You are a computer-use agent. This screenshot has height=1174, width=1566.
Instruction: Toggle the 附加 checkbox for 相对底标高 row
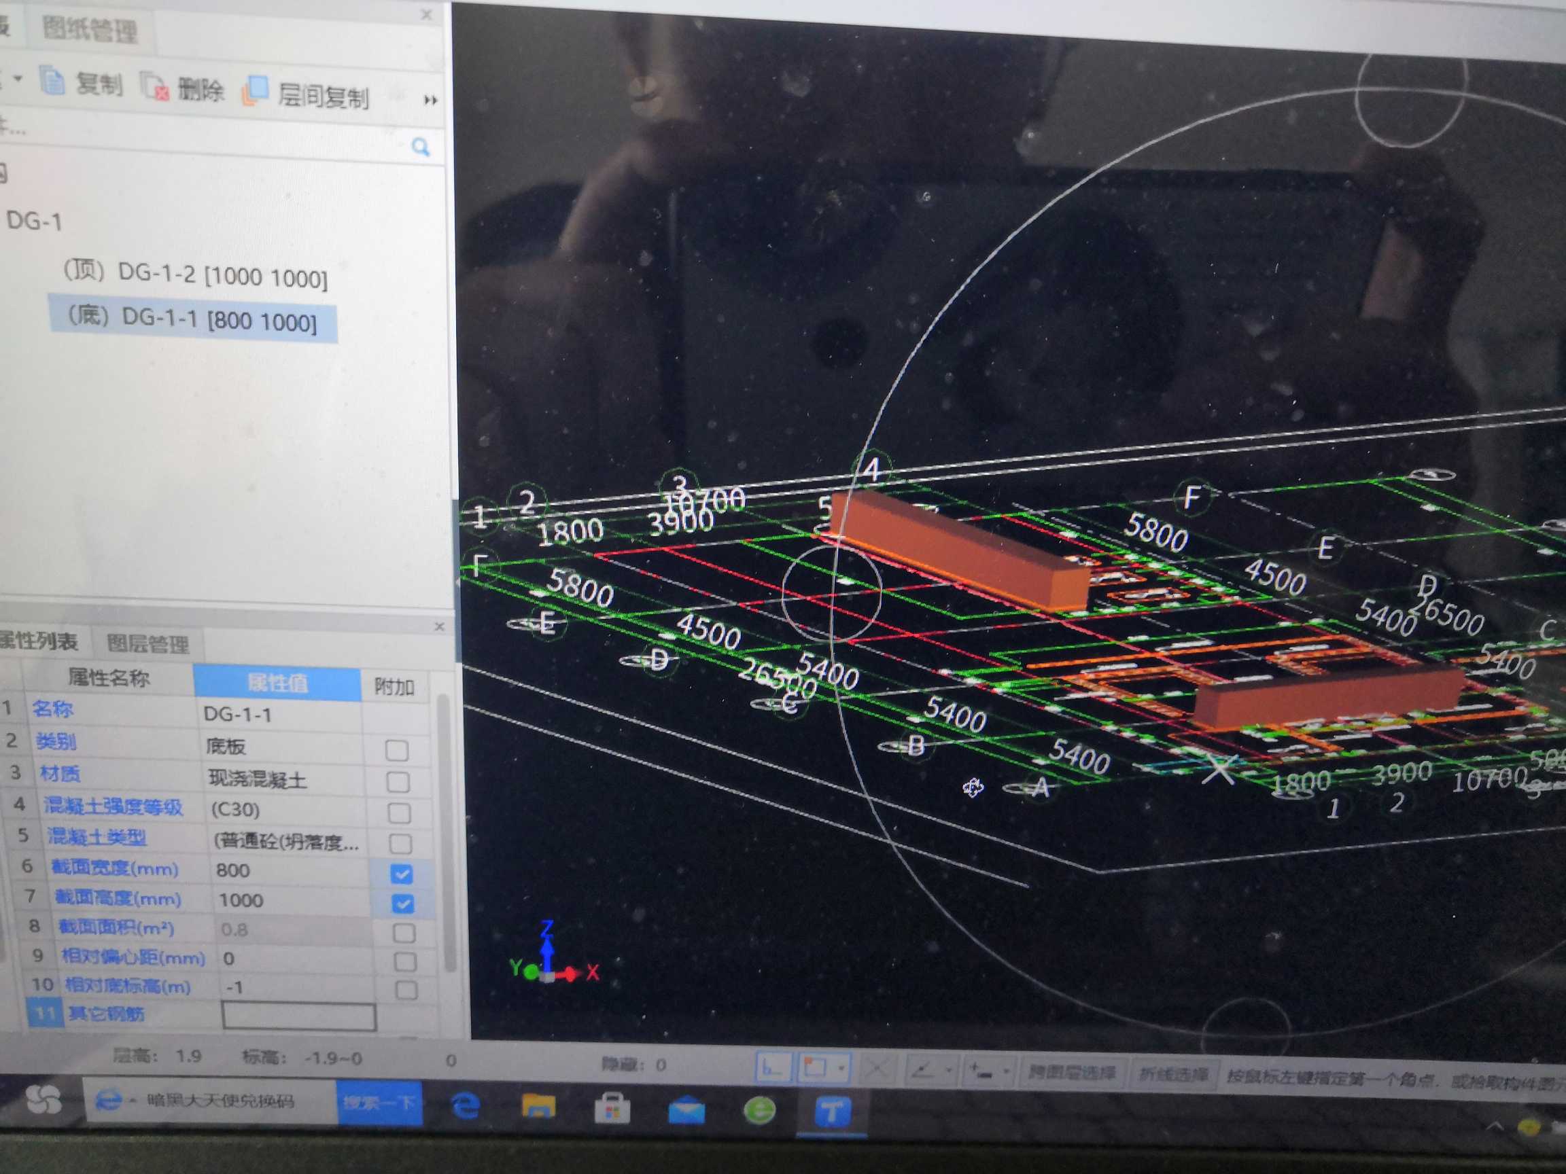pos(406,989)
